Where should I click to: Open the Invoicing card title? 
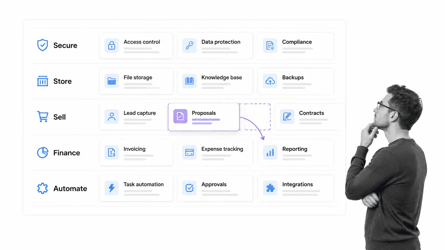click(135, 149)
